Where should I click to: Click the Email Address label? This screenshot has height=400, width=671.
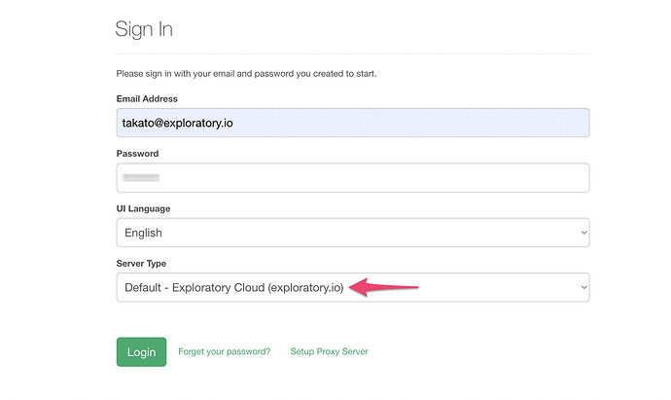coord(147,99)
